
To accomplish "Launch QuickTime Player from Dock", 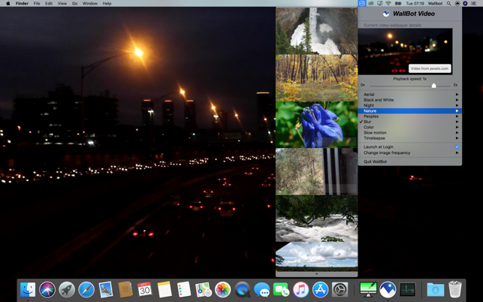I will tap(243, 290).
